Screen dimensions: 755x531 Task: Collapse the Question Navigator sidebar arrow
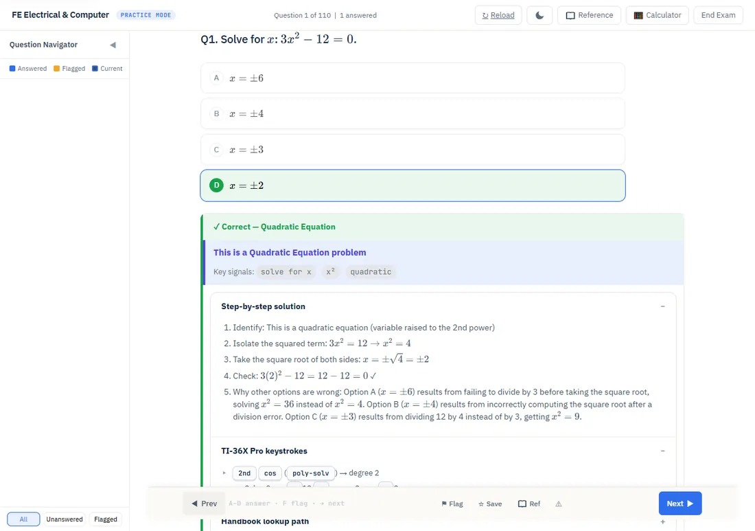[113, 45]
